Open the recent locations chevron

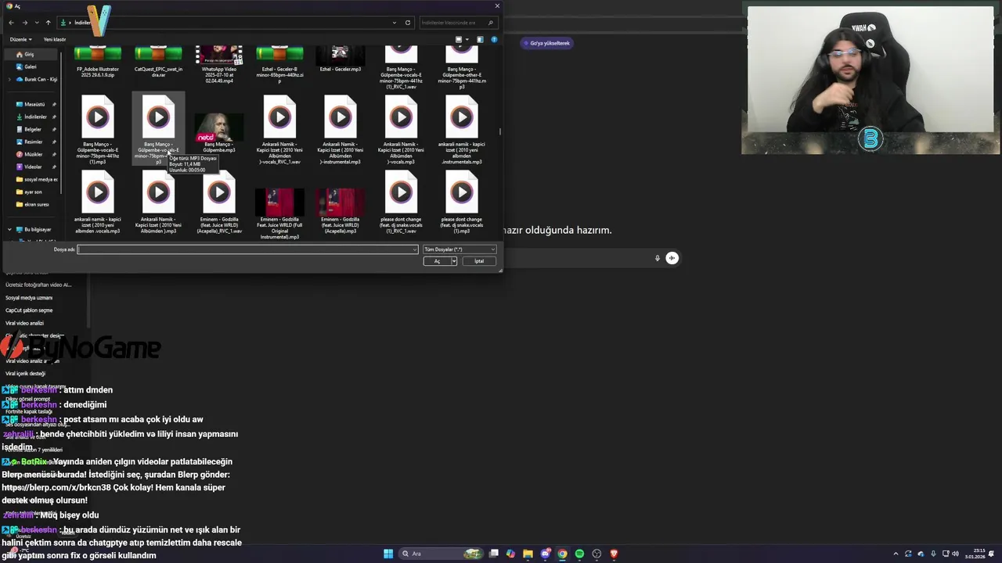pyautogui.click(x=36, y=23)
